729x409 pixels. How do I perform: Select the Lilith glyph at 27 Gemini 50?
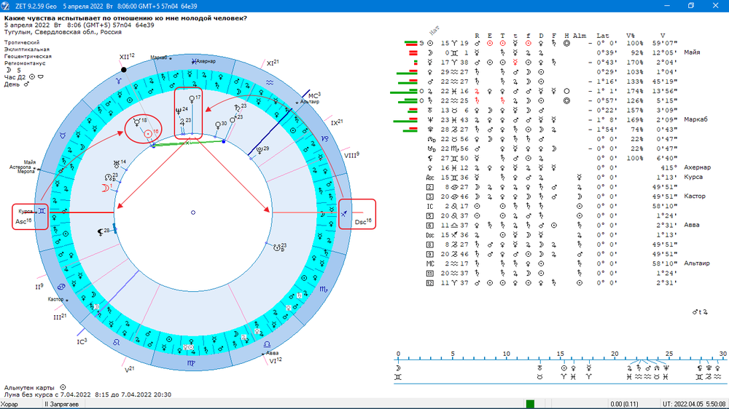tap(430, 159)
